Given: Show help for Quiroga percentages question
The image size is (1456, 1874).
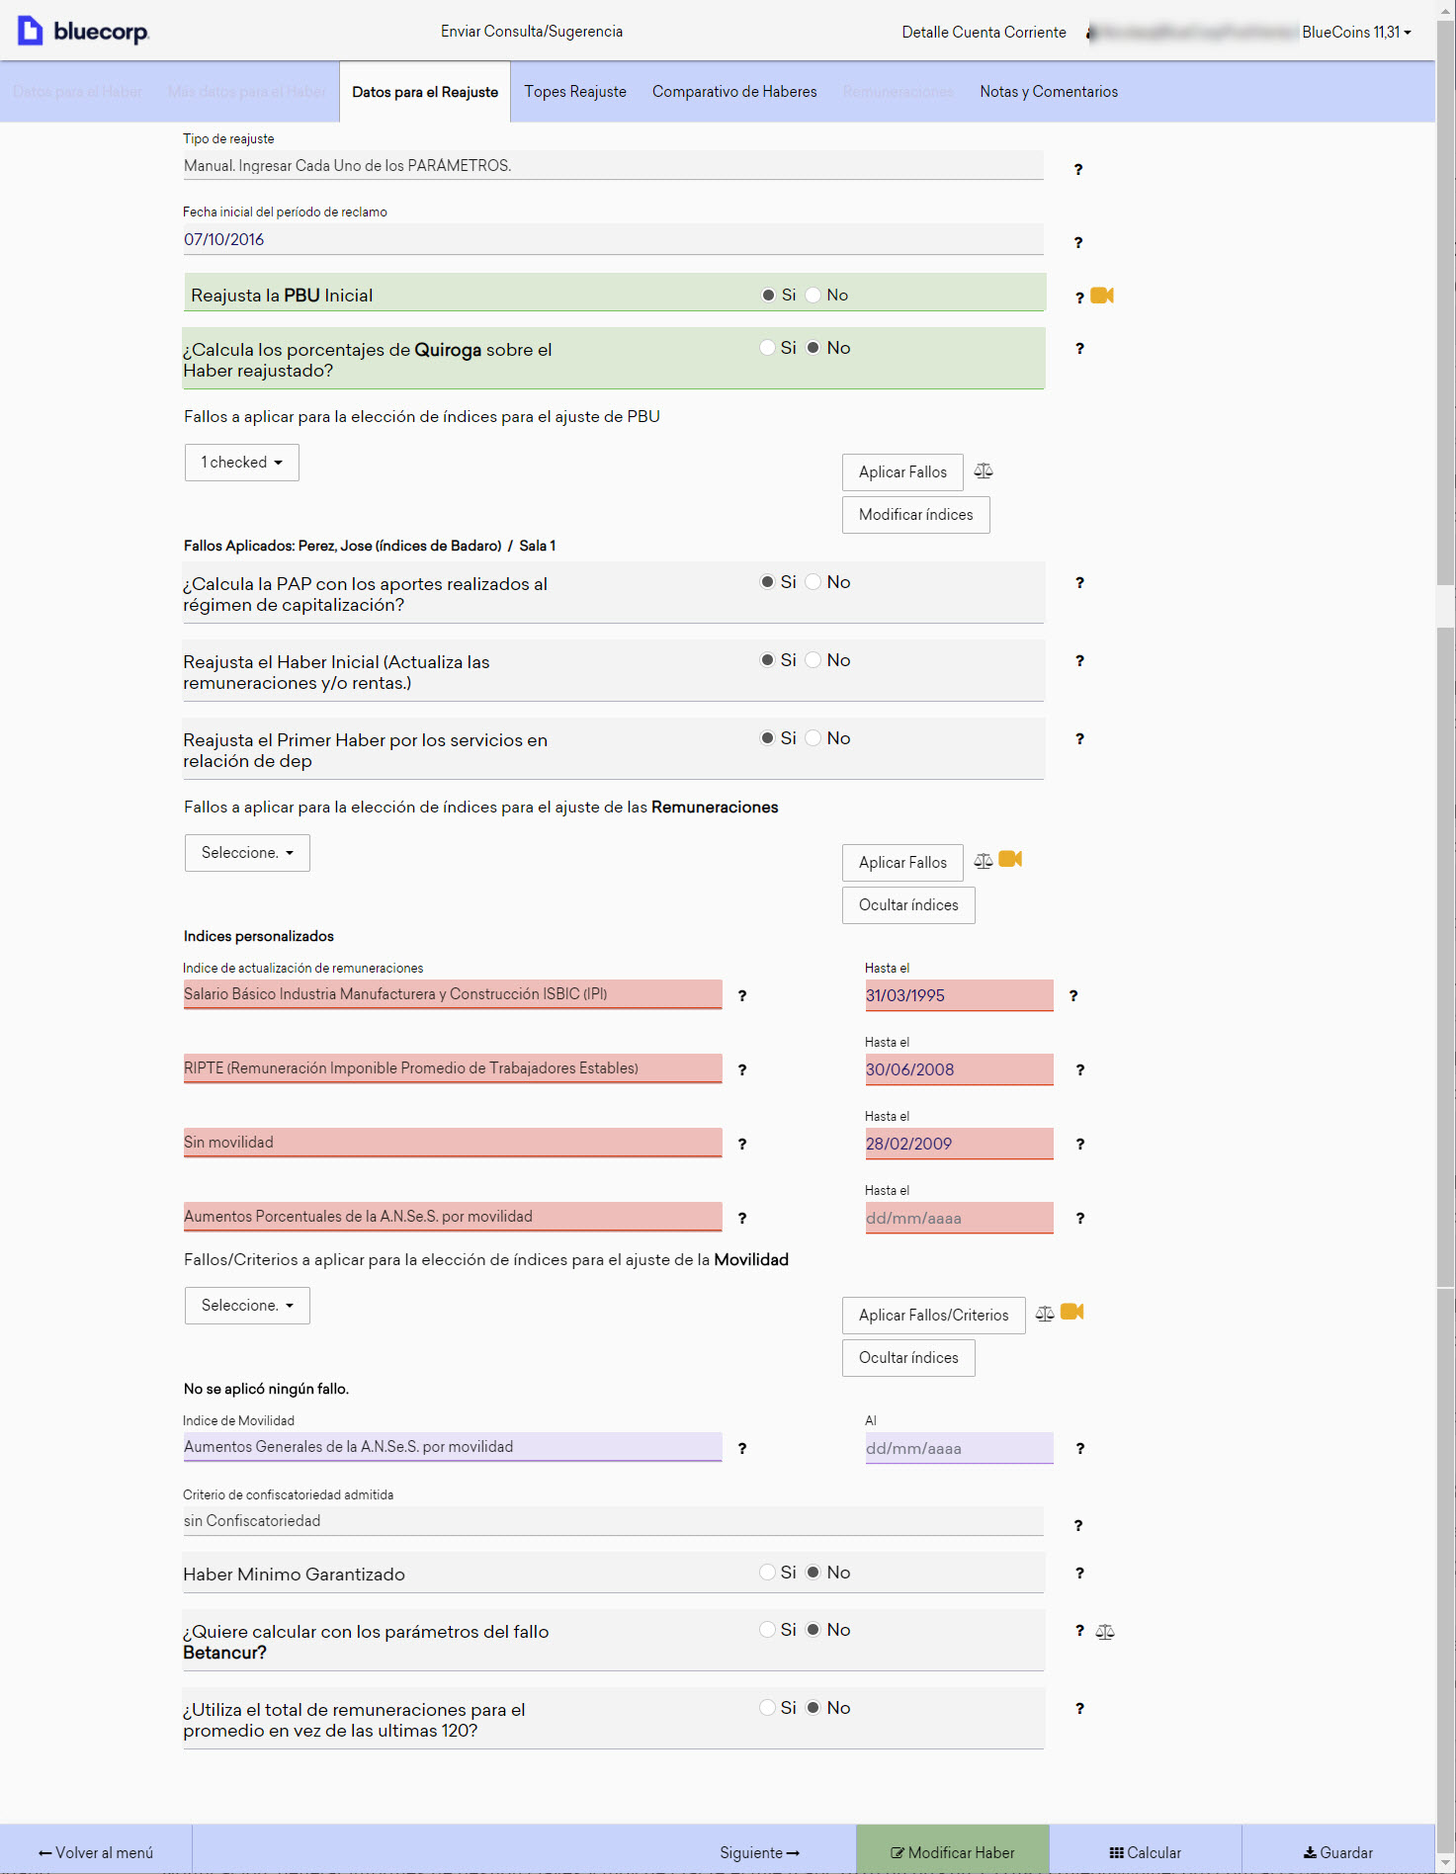Looking at the screenshot, I should pyautogui.click(x=1079, y=349).
